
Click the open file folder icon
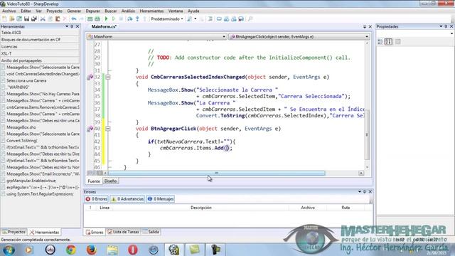(x=12, y=19)
